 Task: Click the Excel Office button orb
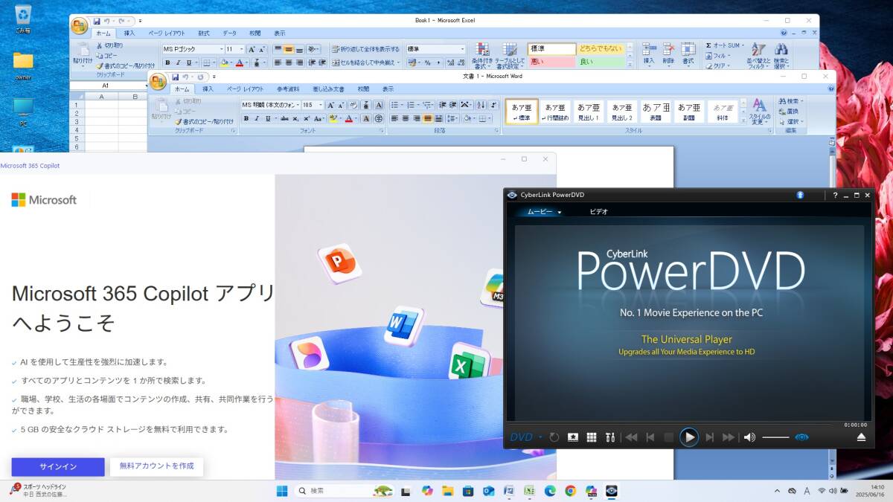click(79, 26)
